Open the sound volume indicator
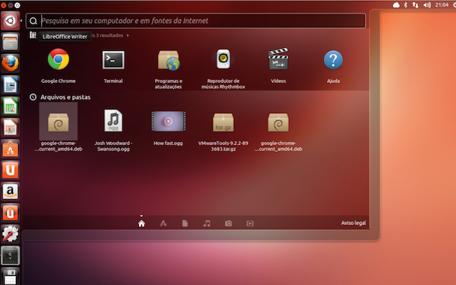 point(427,5)
